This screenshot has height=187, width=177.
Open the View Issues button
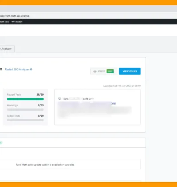(x=130, y=71)
